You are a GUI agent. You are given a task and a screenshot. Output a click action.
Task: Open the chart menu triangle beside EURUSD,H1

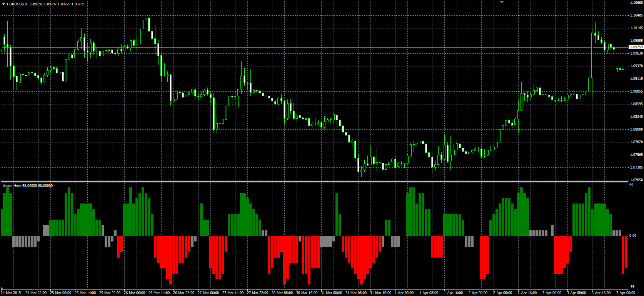[3, 4]
